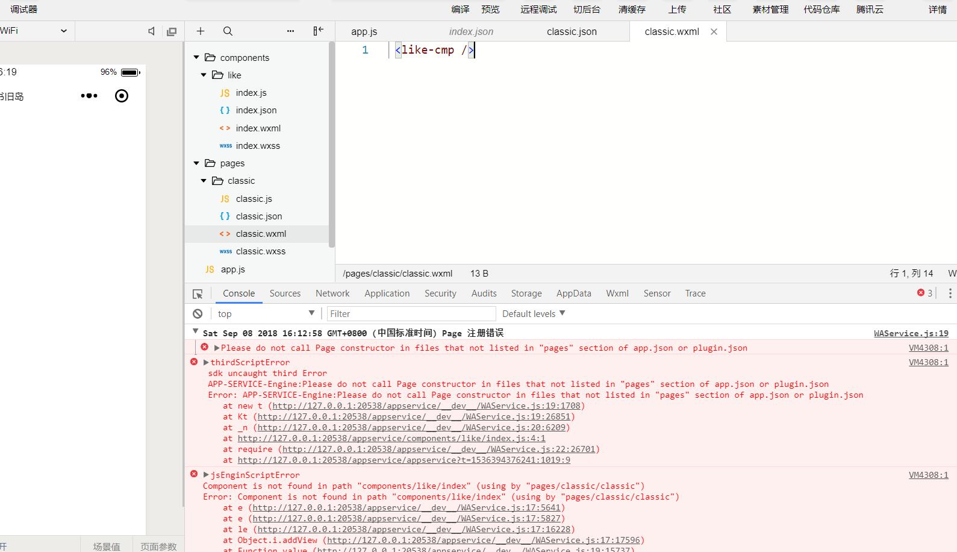Click the 预览 preview button
The image size is (957, 552).
tap(491, 10)
